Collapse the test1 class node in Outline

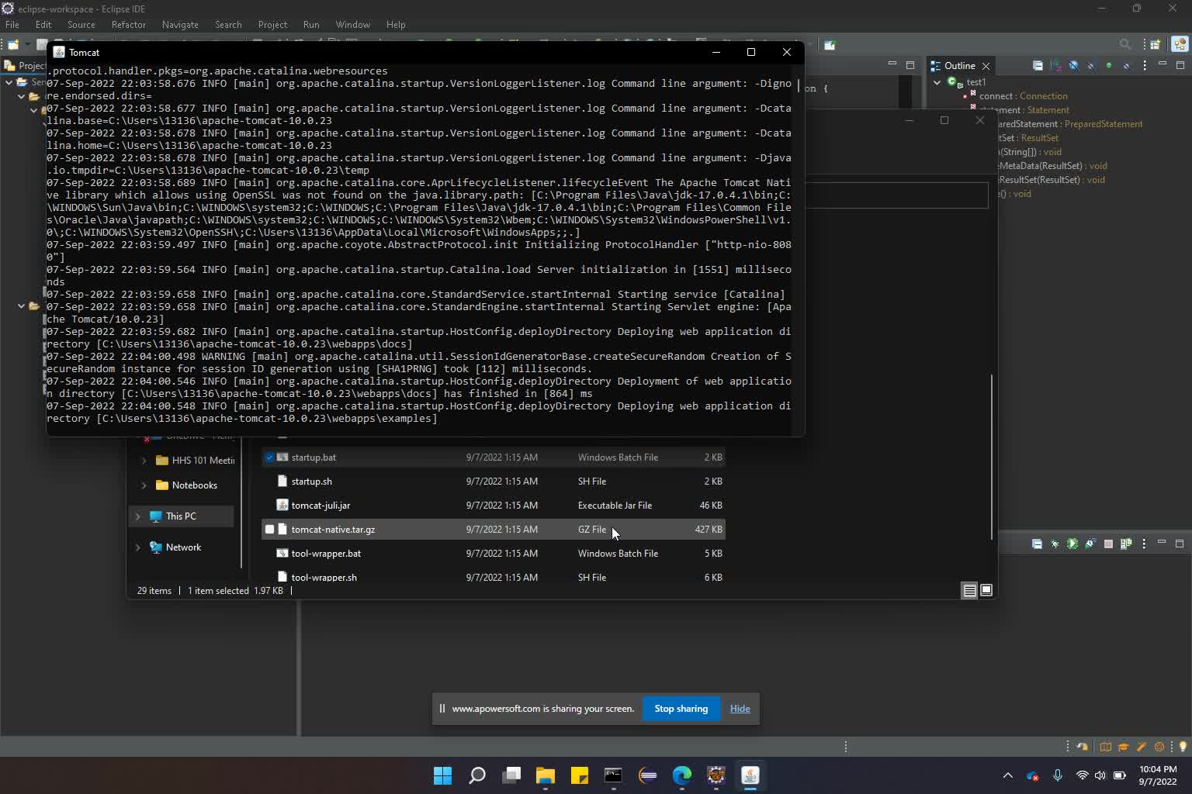937,82
